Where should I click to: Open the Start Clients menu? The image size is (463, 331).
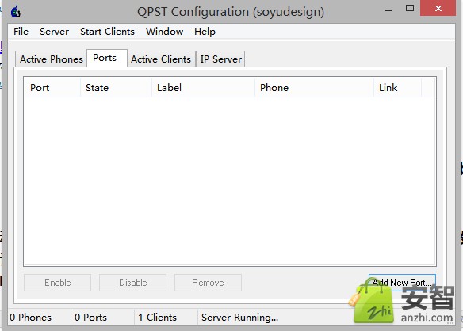point(107,32)
